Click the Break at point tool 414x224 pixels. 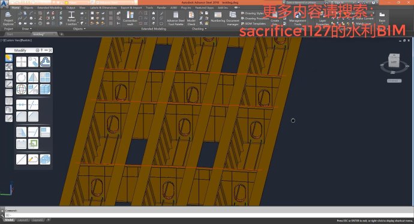21,105
